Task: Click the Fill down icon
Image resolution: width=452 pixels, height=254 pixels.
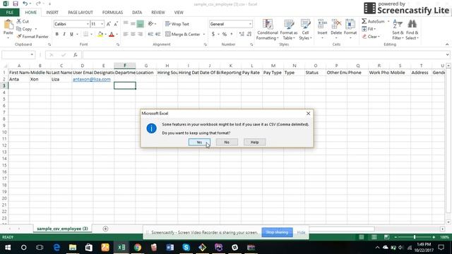Action: pos(364,29)
